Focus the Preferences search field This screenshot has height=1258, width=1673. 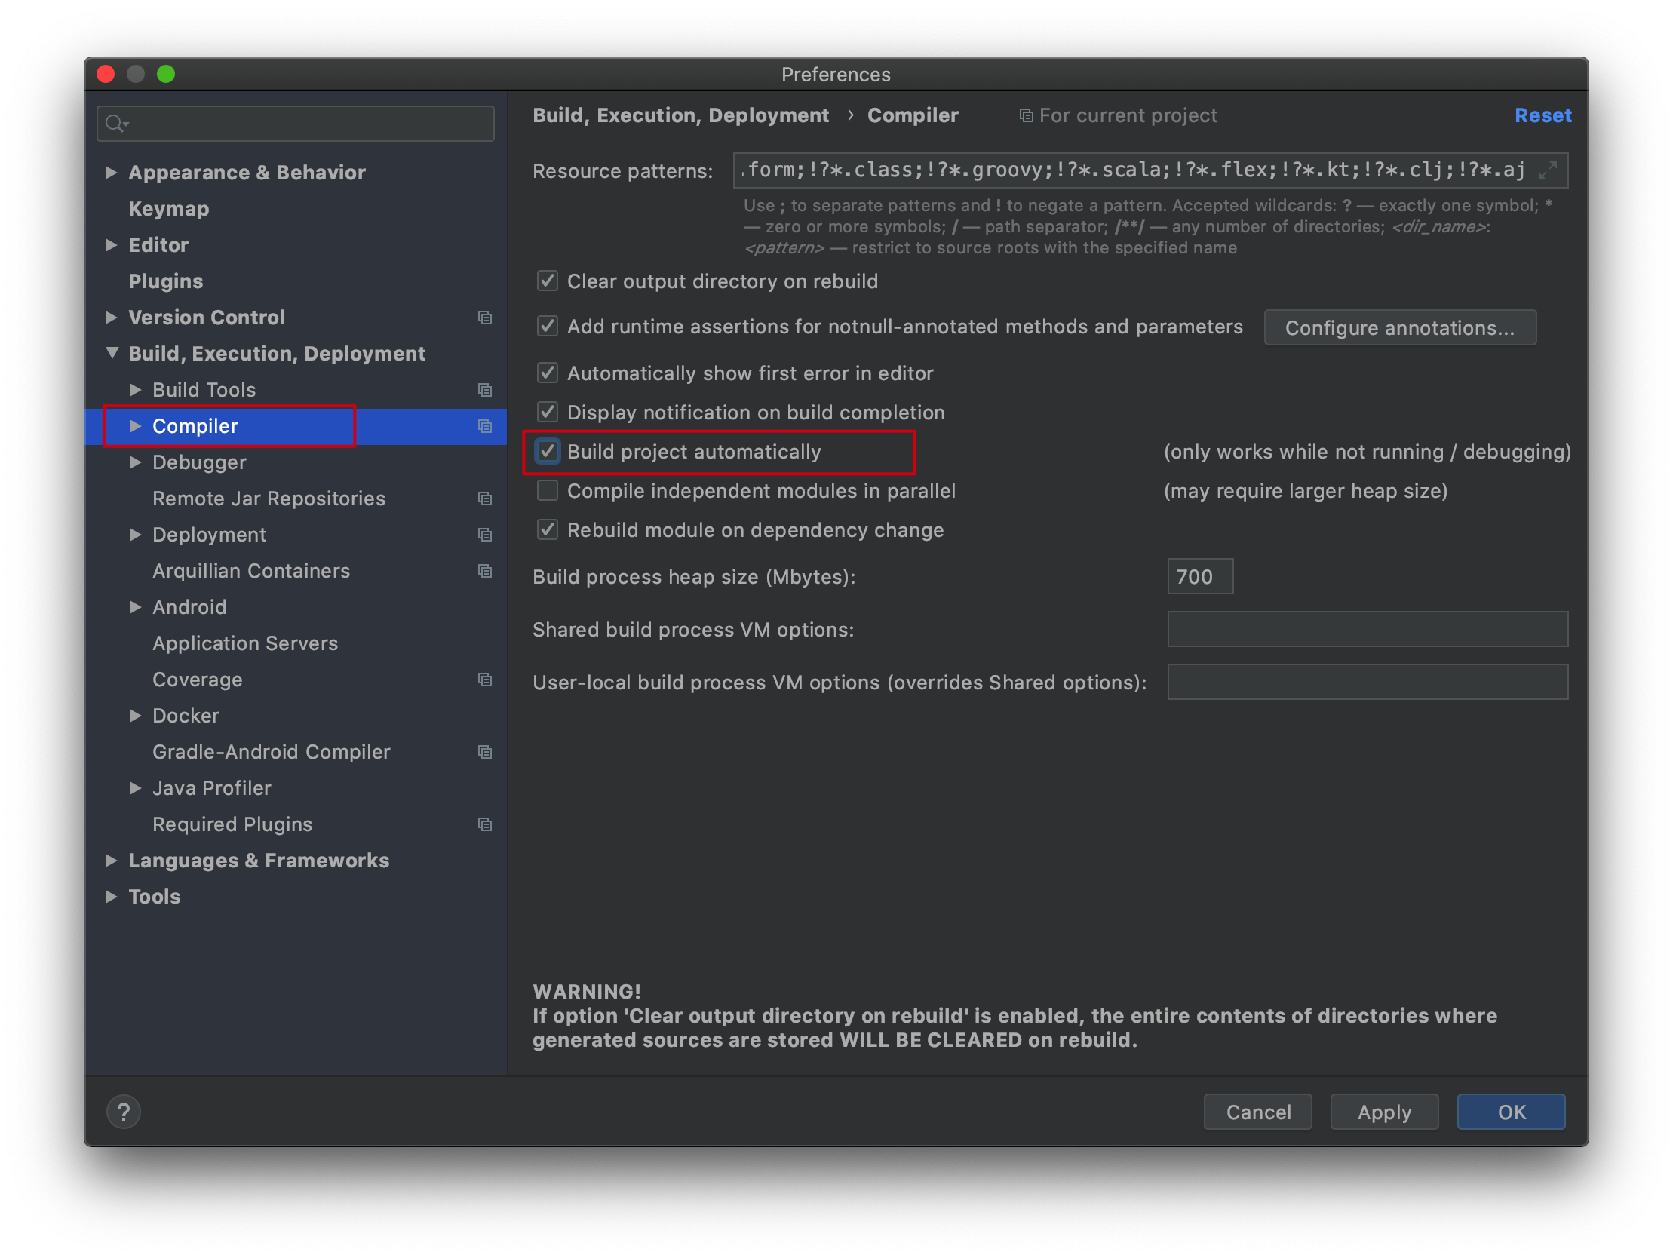[x=296, y=123]
